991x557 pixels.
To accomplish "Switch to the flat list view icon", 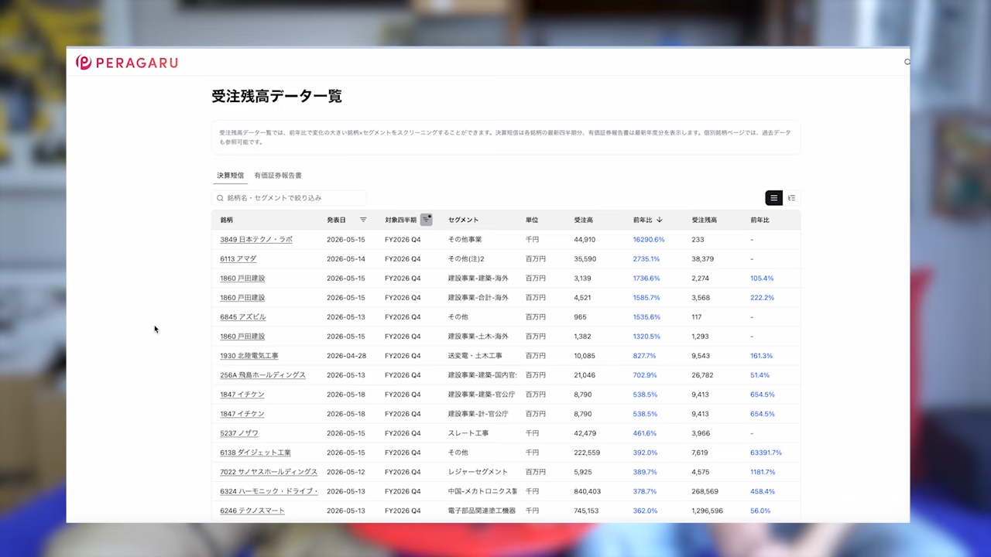I will [773, 198].
